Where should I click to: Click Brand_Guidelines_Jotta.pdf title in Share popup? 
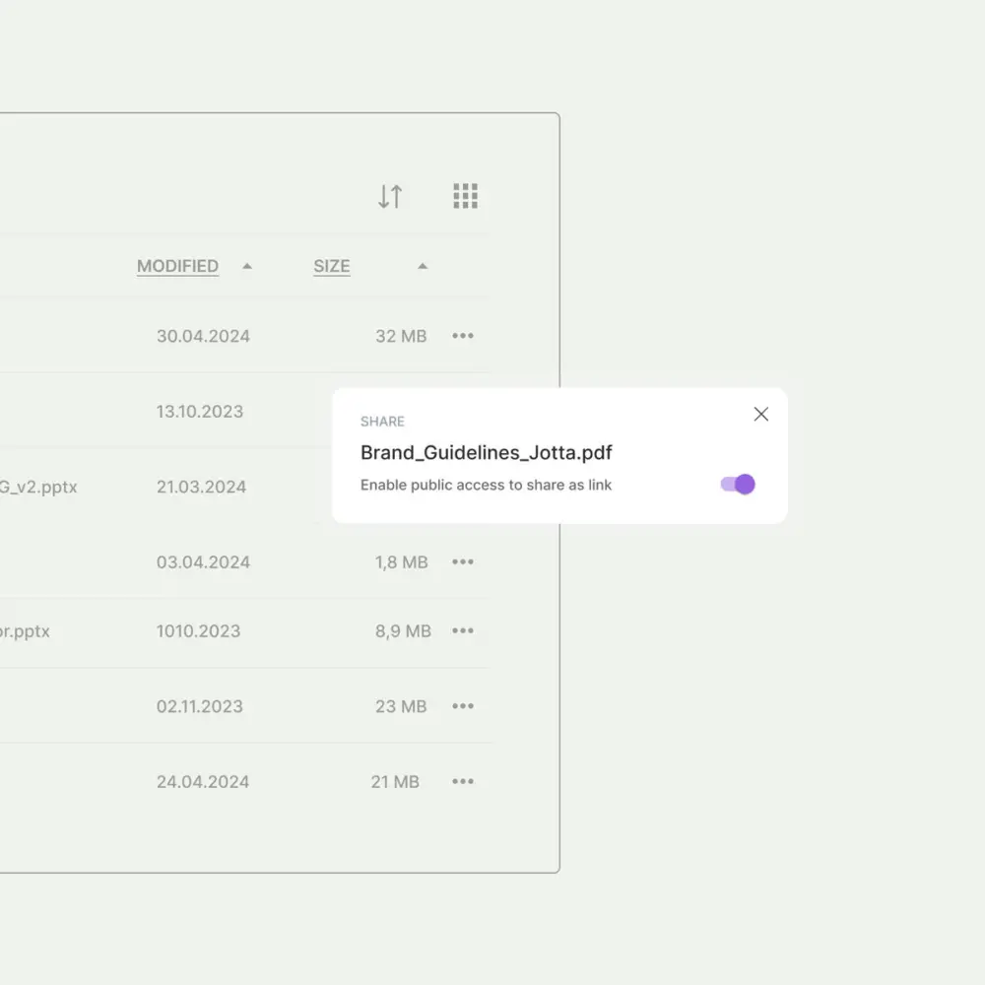click(487, 453)
